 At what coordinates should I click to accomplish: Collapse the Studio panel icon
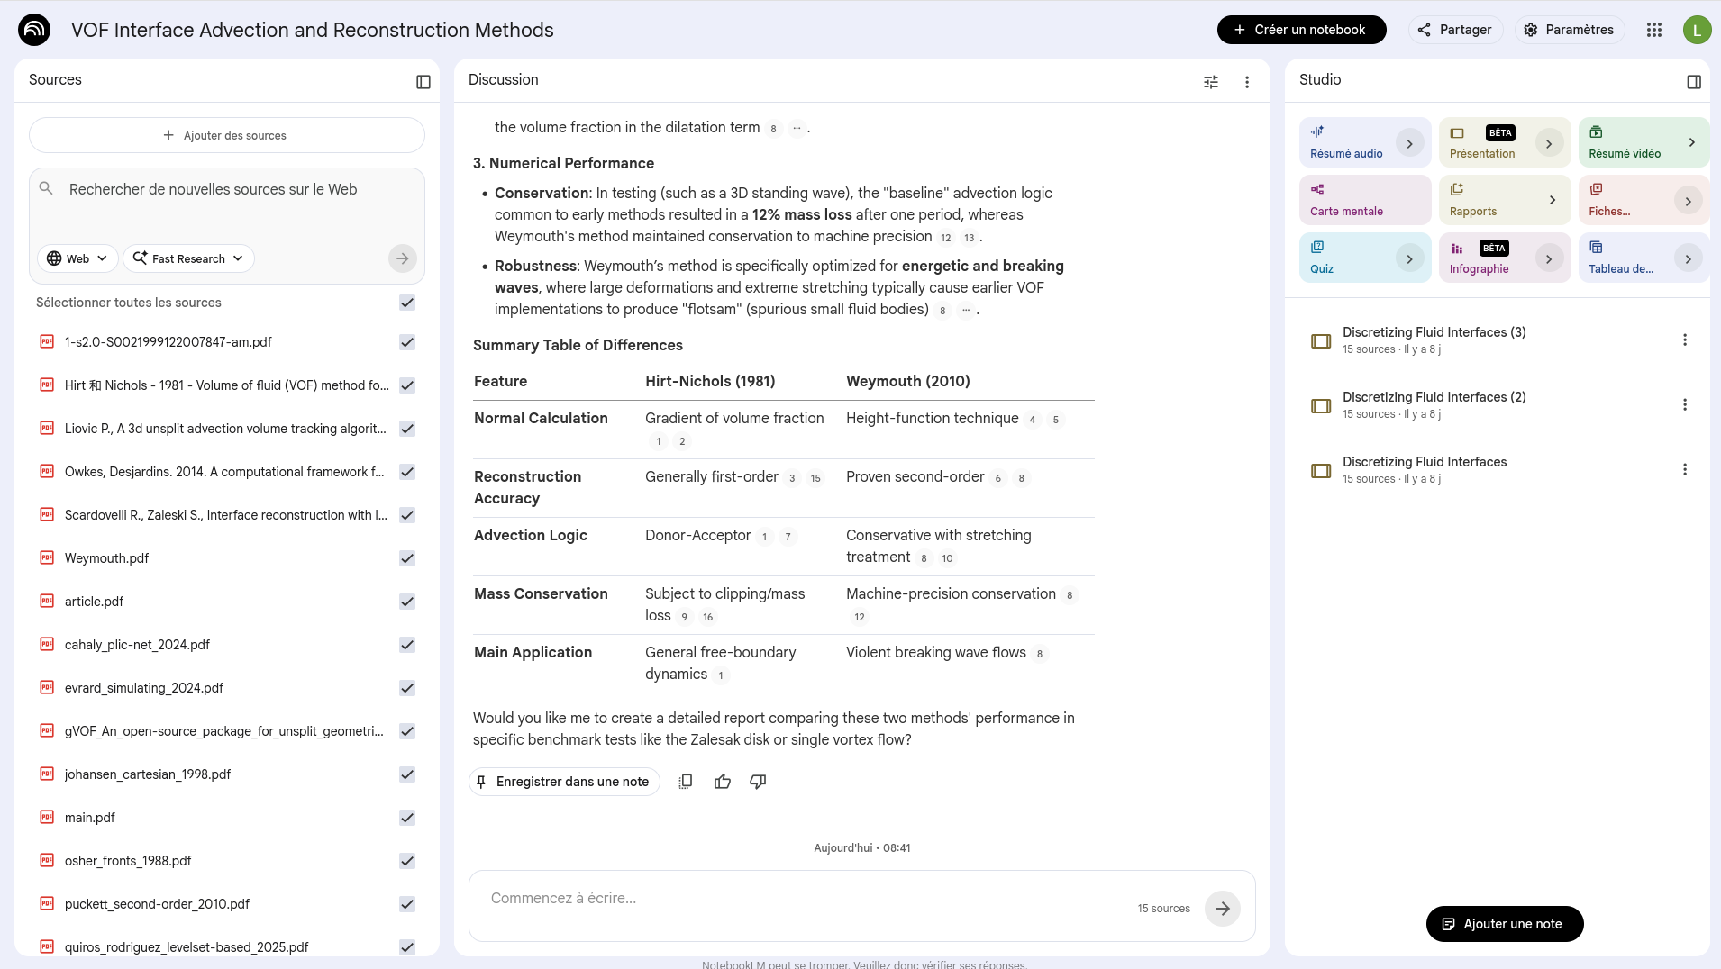[1694, 82]
